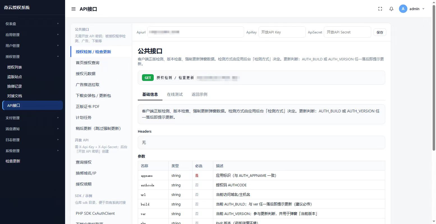Viewport: 436px width, 224px height.
Task: Select 授权元数据 in the API list
Action: 101,74
